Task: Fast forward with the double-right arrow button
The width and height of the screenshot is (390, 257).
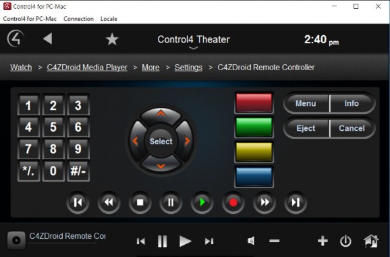Action: 264,202
